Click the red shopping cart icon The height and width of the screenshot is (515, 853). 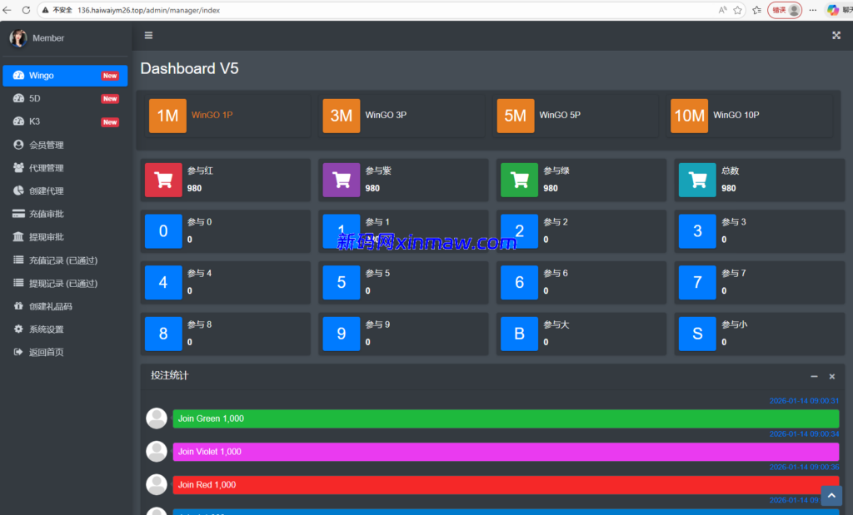[163, 180]
